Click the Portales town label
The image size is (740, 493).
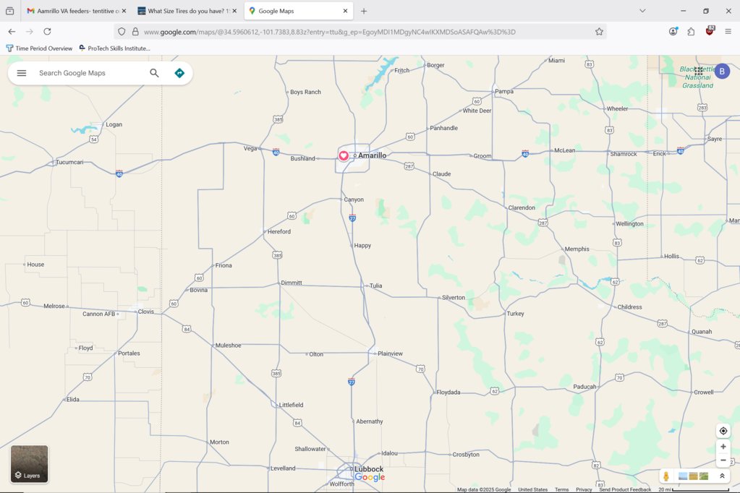coord(129,353)
